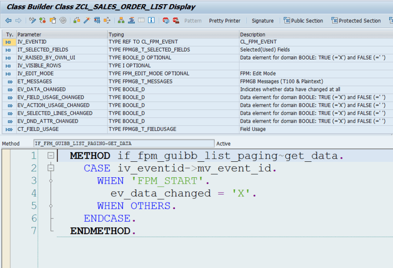Screen dimensions: 393x268
Task: Open the Other Object icon
Action: 52,21
